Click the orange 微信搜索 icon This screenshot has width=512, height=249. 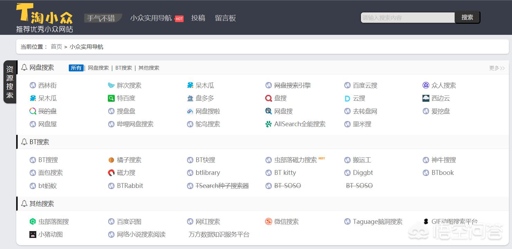[x=269, y=222]
